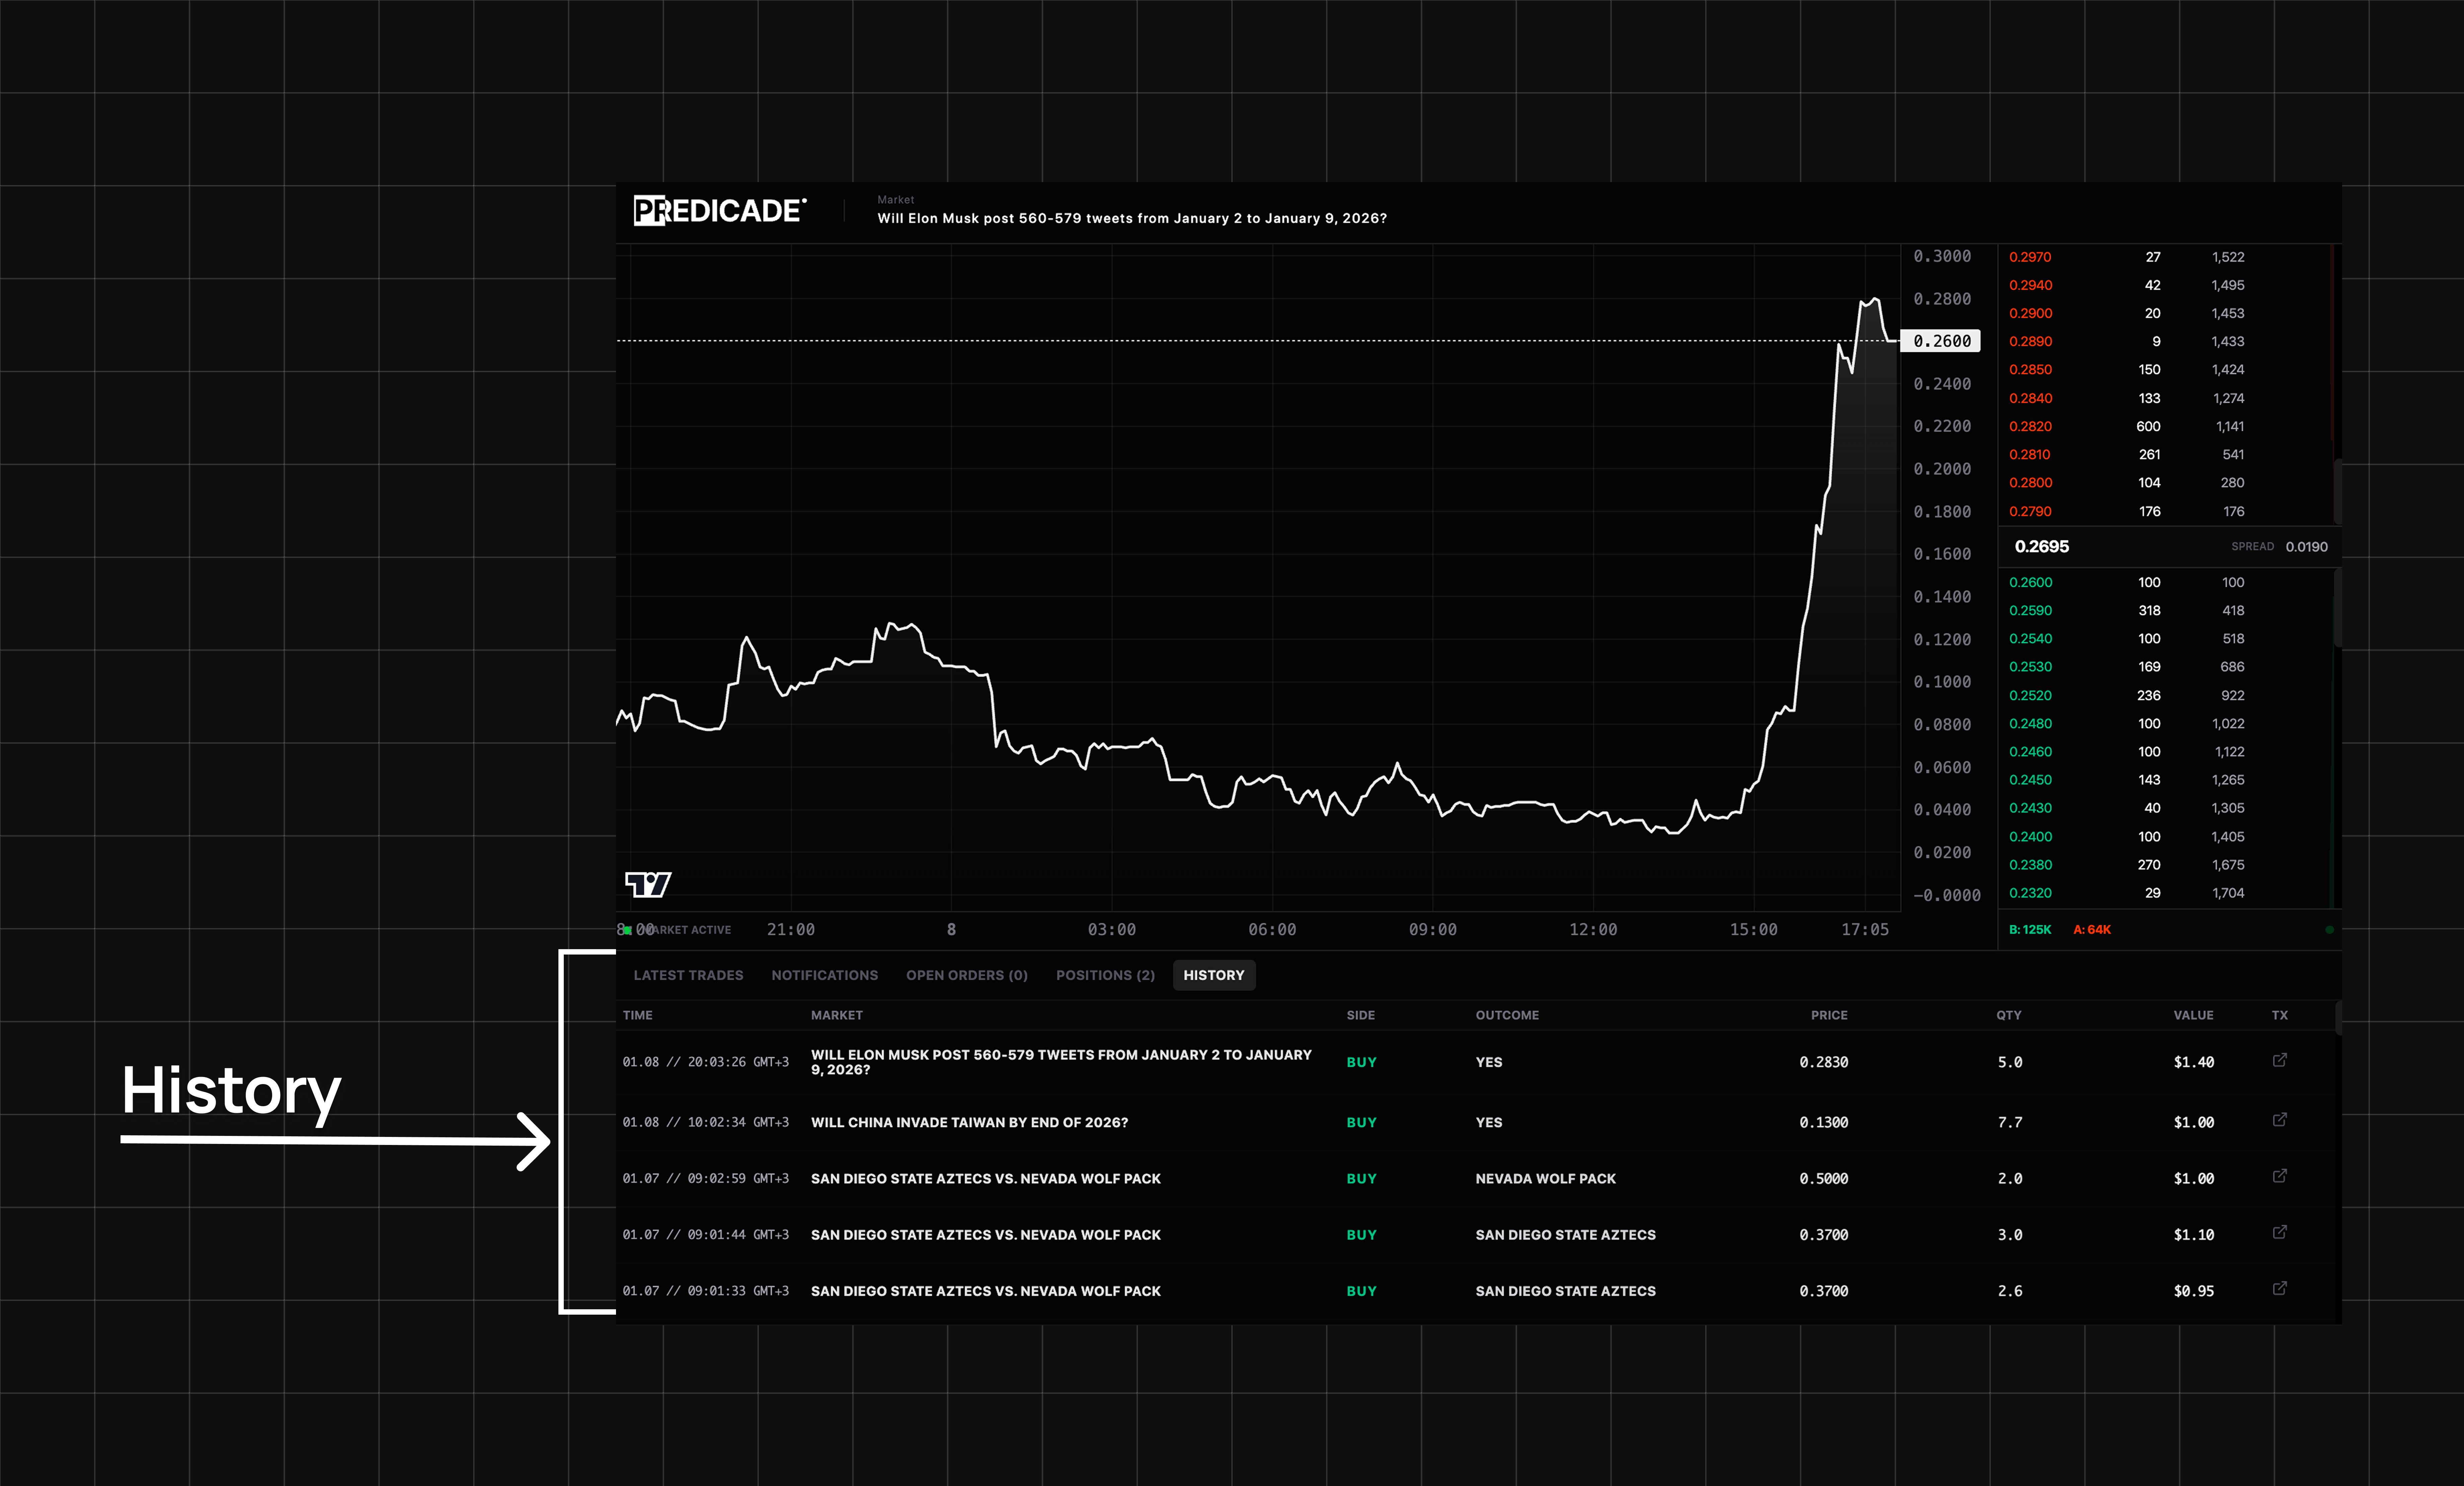Image resolution: width=2464 pixels, height=1486 pixels.
Task: Click the 0.2790 ask price row
Action: [x=2030, y=511]
